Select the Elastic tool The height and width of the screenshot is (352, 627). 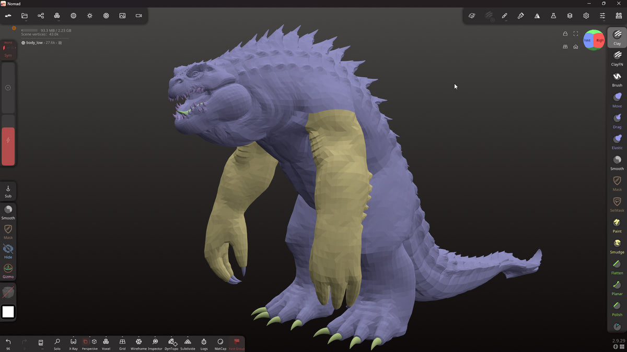617,142
